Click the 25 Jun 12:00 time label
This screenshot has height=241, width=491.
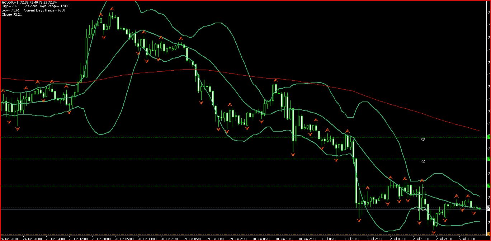(x=78, y=238)
